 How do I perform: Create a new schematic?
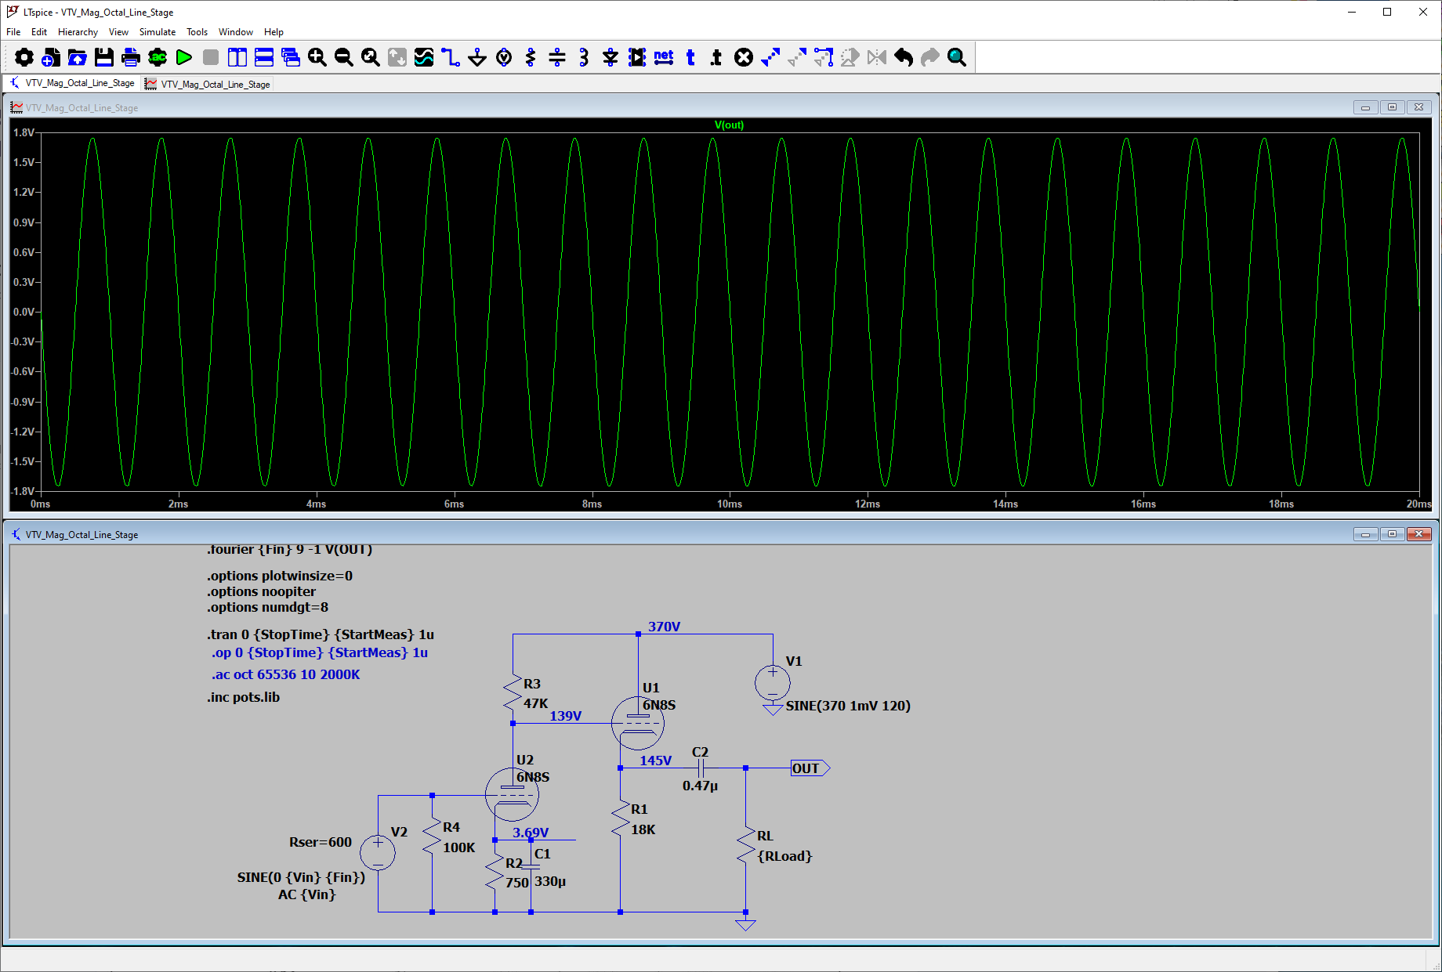pos(51,57)
